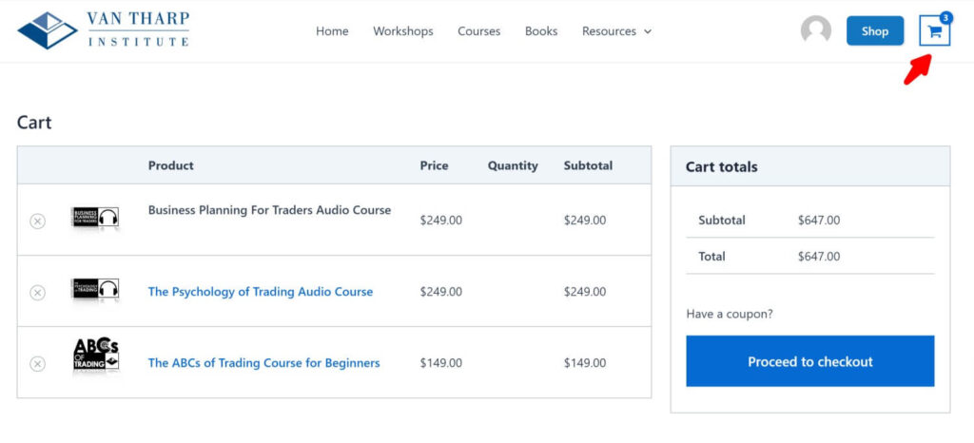The width and height of the screenshot is (974, 443).
Task: Click the Product column header
Action: [x=171, y=165]
